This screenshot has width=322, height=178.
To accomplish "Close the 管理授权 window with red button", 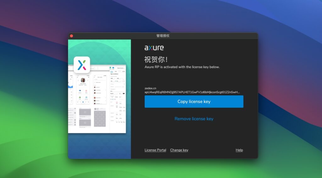I will 71,36.
